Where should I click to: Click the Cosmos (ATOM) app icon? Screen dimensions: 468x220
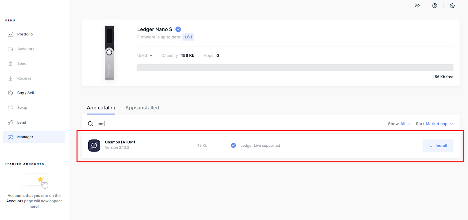(94, 146)
